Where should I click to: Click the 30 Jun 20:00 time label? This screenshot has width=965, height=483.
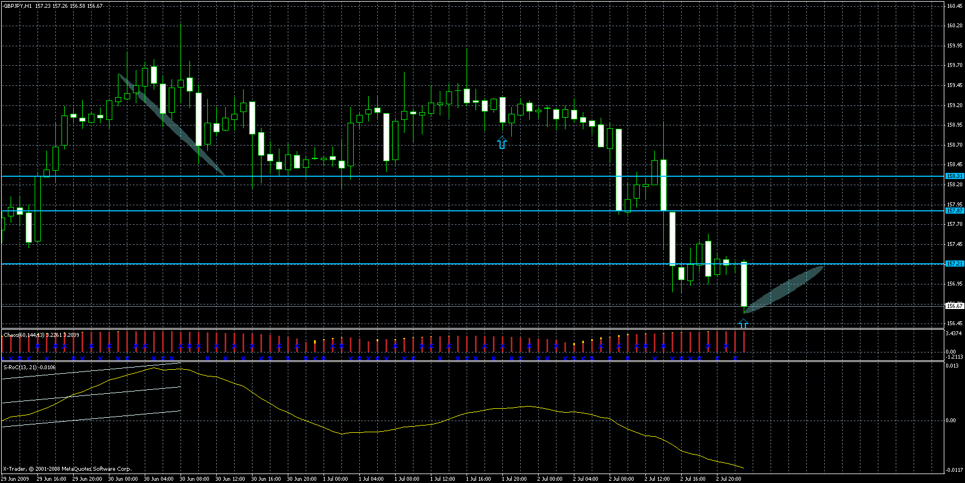coord(302,479)
